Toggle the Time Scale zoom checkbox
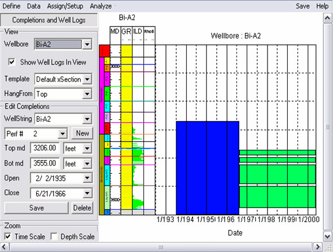The width and height of the screenshot is (333, 252). click(8, 236)
